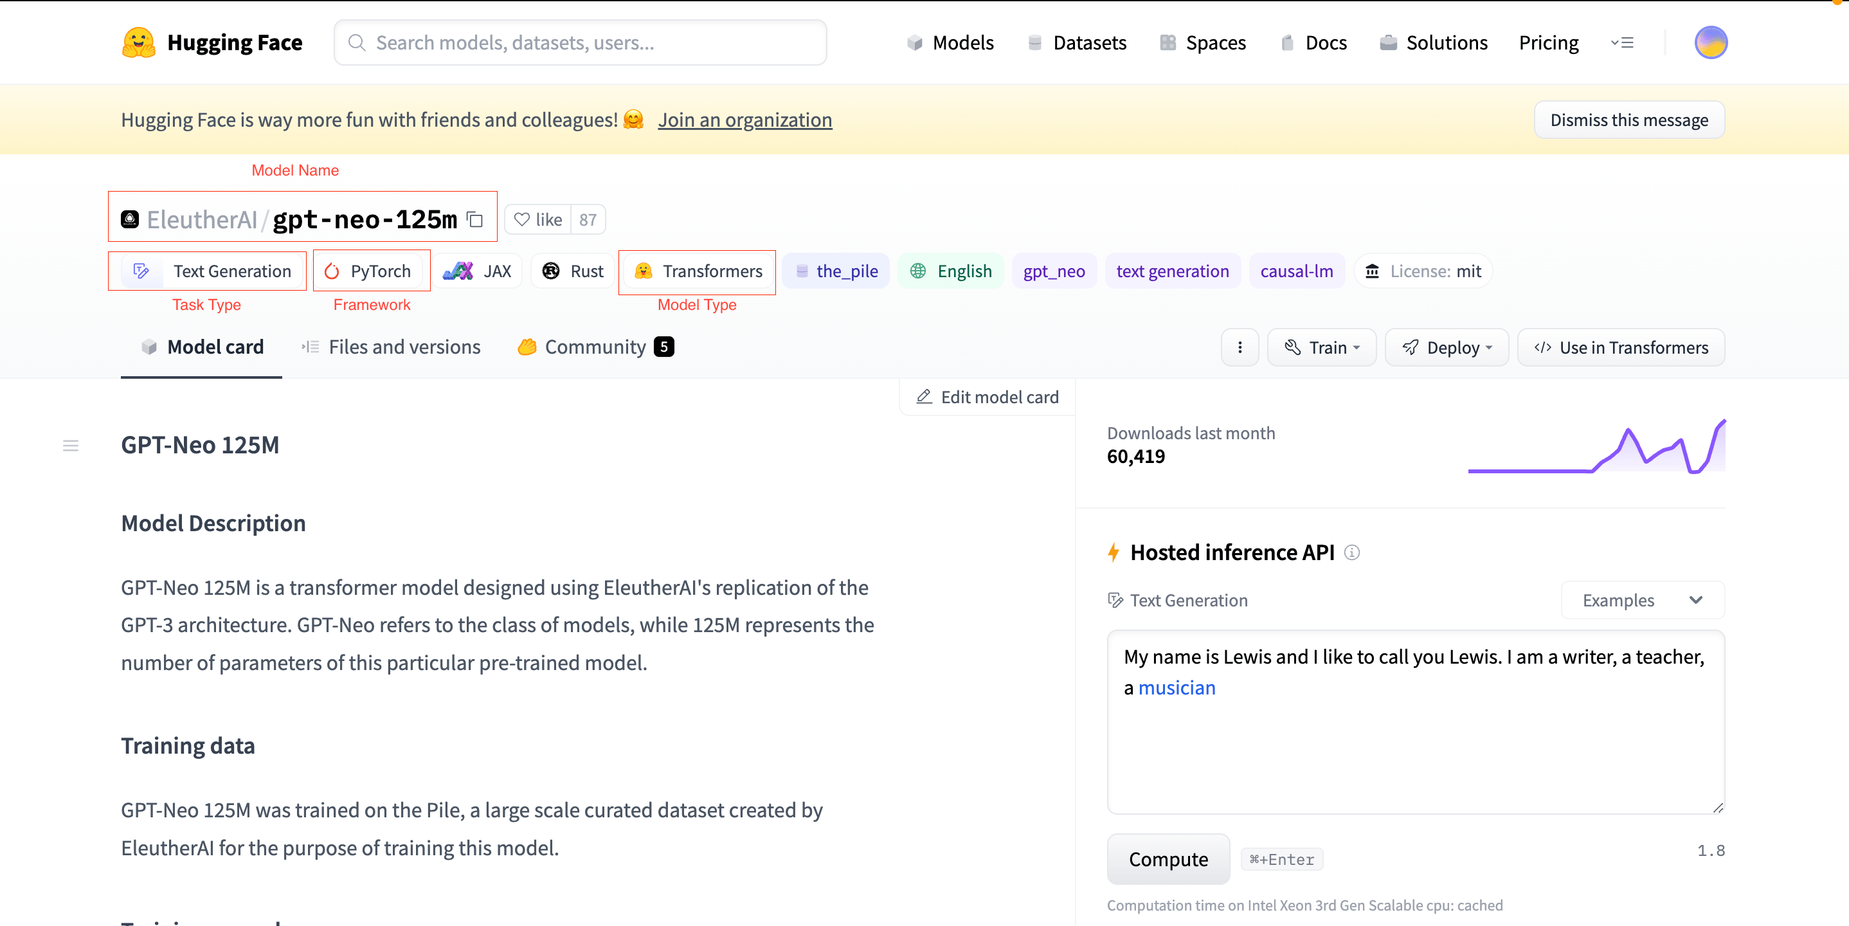Click the Hosted inference API info icon
The height and width of the screenshot is (926, 1849).
1351,552
